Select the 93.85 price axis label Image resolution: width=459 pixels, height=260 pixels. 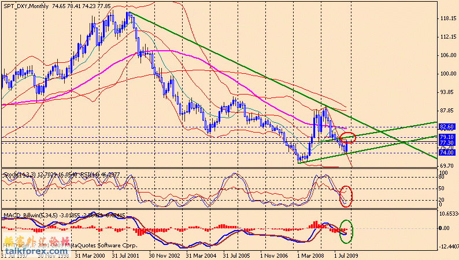447,92
